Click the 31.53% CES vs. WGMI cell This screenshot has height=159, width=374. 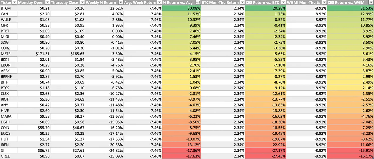350,8
